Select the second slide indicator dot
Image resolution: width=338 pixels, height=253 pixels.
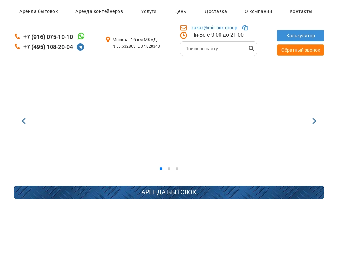tap(169, 169)
